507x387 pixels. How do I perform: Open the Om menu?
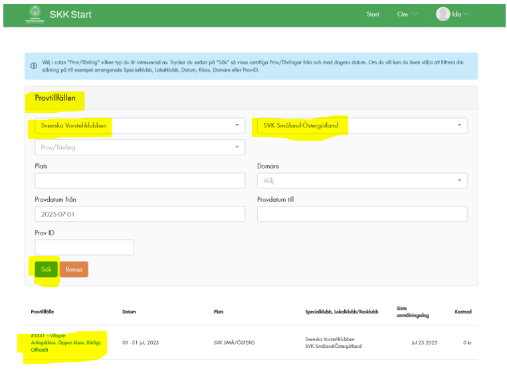click(407, 14)
